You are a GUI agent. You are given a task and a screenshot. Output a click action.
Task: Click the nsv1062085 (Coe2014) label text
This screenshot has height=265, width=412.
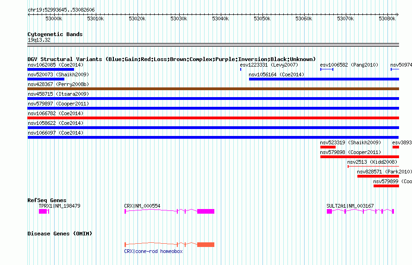click(56, 65)
